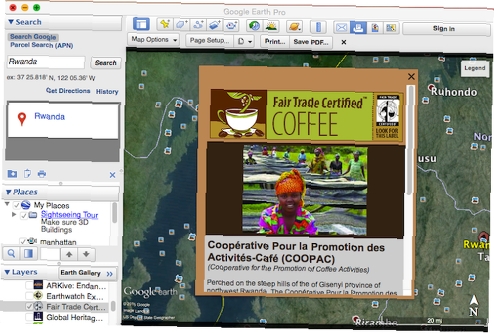Move item up with the up arrow
494x333 pixels.
69,254
